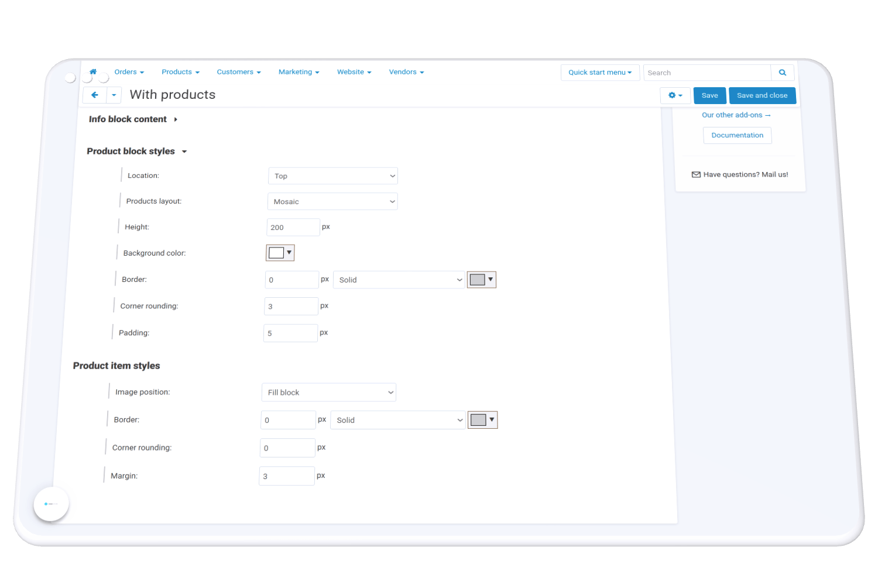Screen dimensions: 878x585
Task: Click the Save button
Action: (710, 95)
